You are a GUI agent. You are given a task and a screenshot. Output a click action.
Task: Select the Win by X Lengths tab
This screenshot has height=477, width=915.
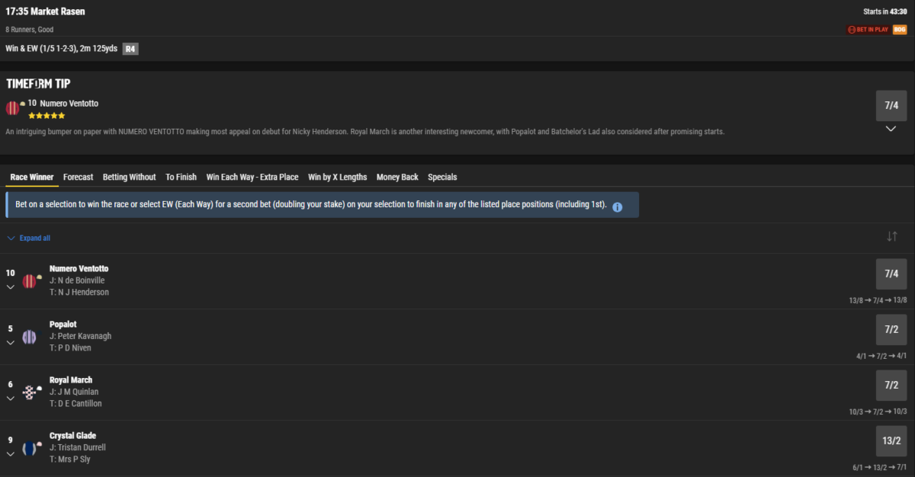(337, 177)
